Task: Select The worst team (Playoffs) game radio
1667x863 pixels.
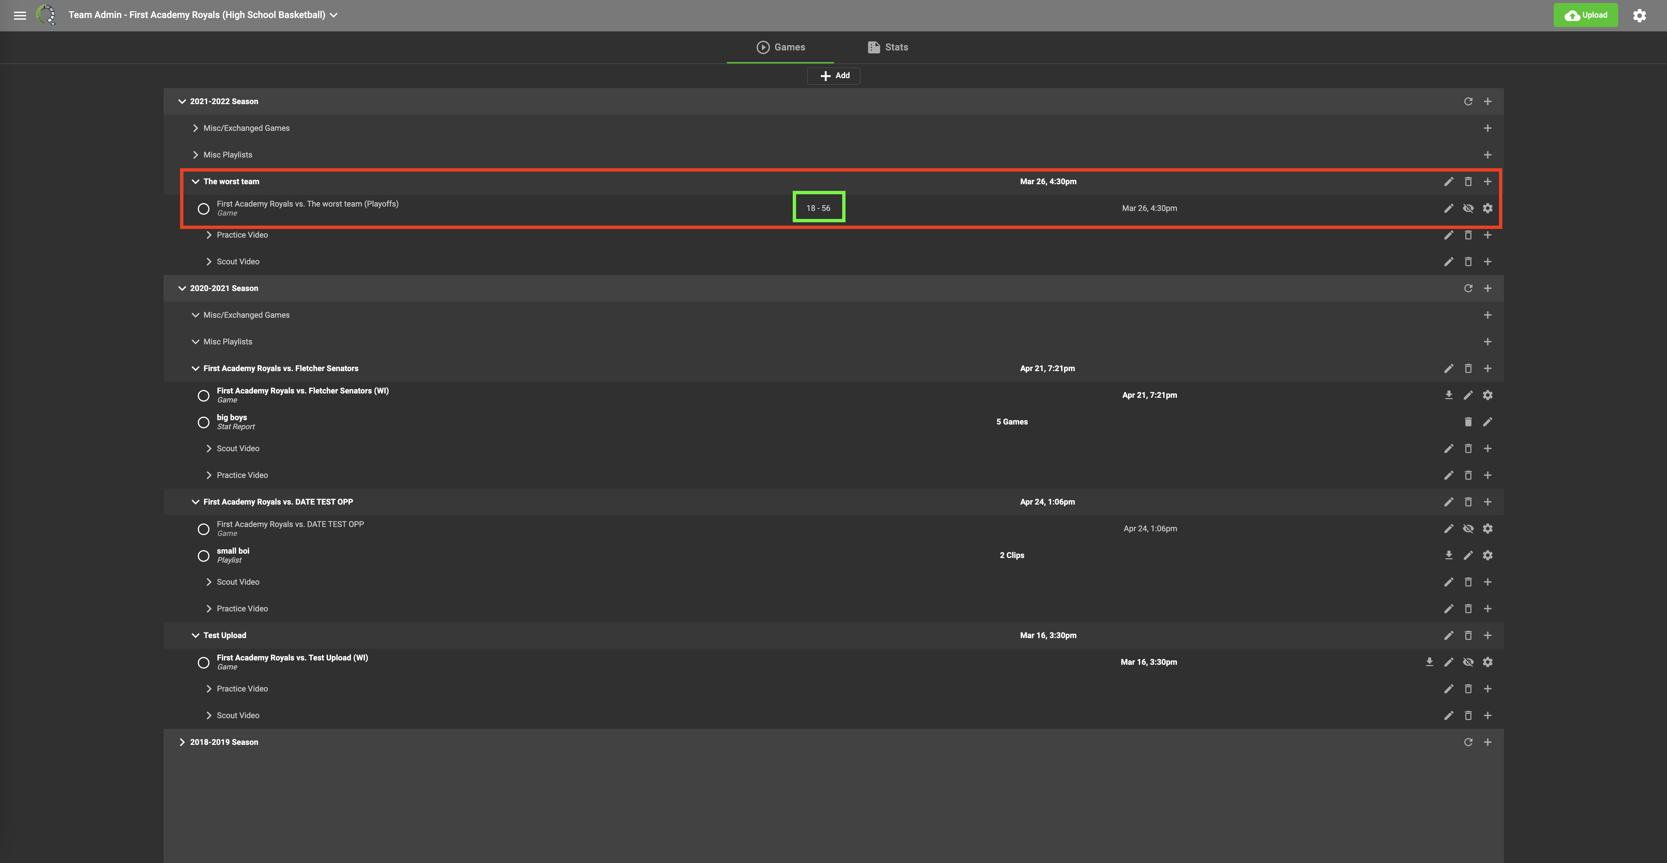Action: pyautogui.click(x=203, y=209)
